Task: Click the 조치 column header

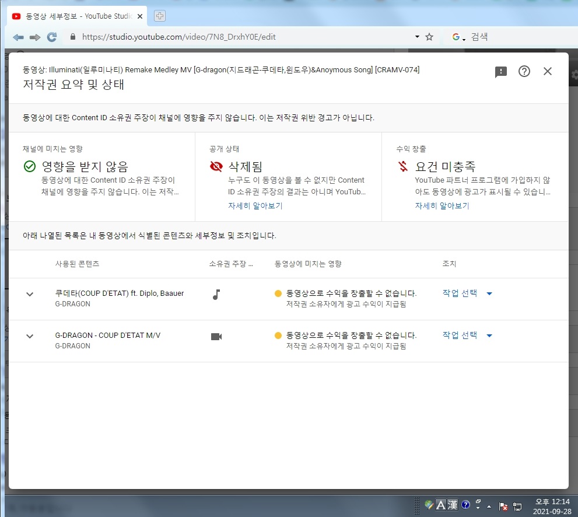Action: [449, 264]
